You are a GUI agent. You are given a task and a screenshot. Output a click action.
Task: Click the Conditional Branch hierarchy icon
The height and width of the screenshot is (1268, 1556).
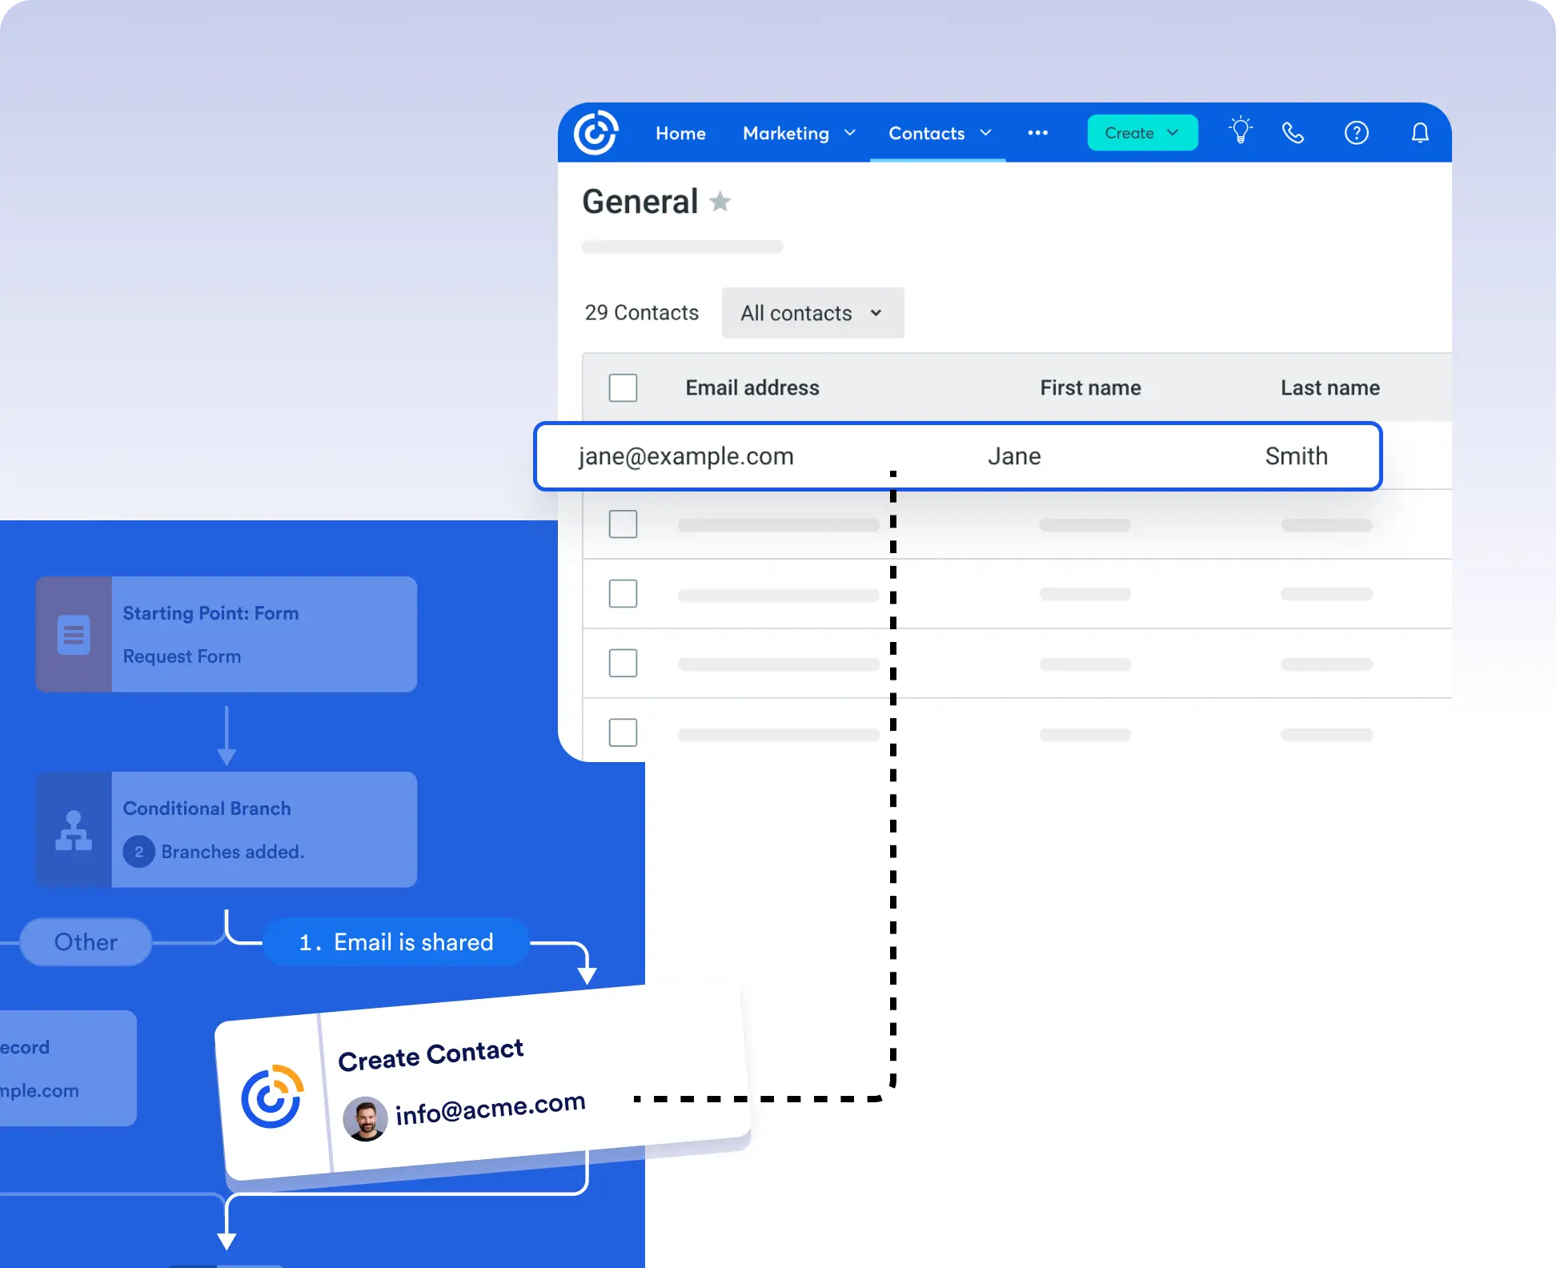point(74,830)
